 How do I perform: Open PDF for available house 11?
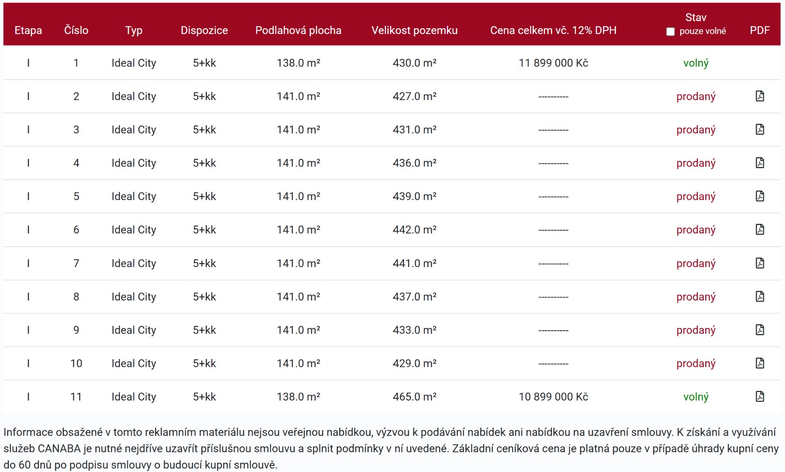[x=760, y=396]
